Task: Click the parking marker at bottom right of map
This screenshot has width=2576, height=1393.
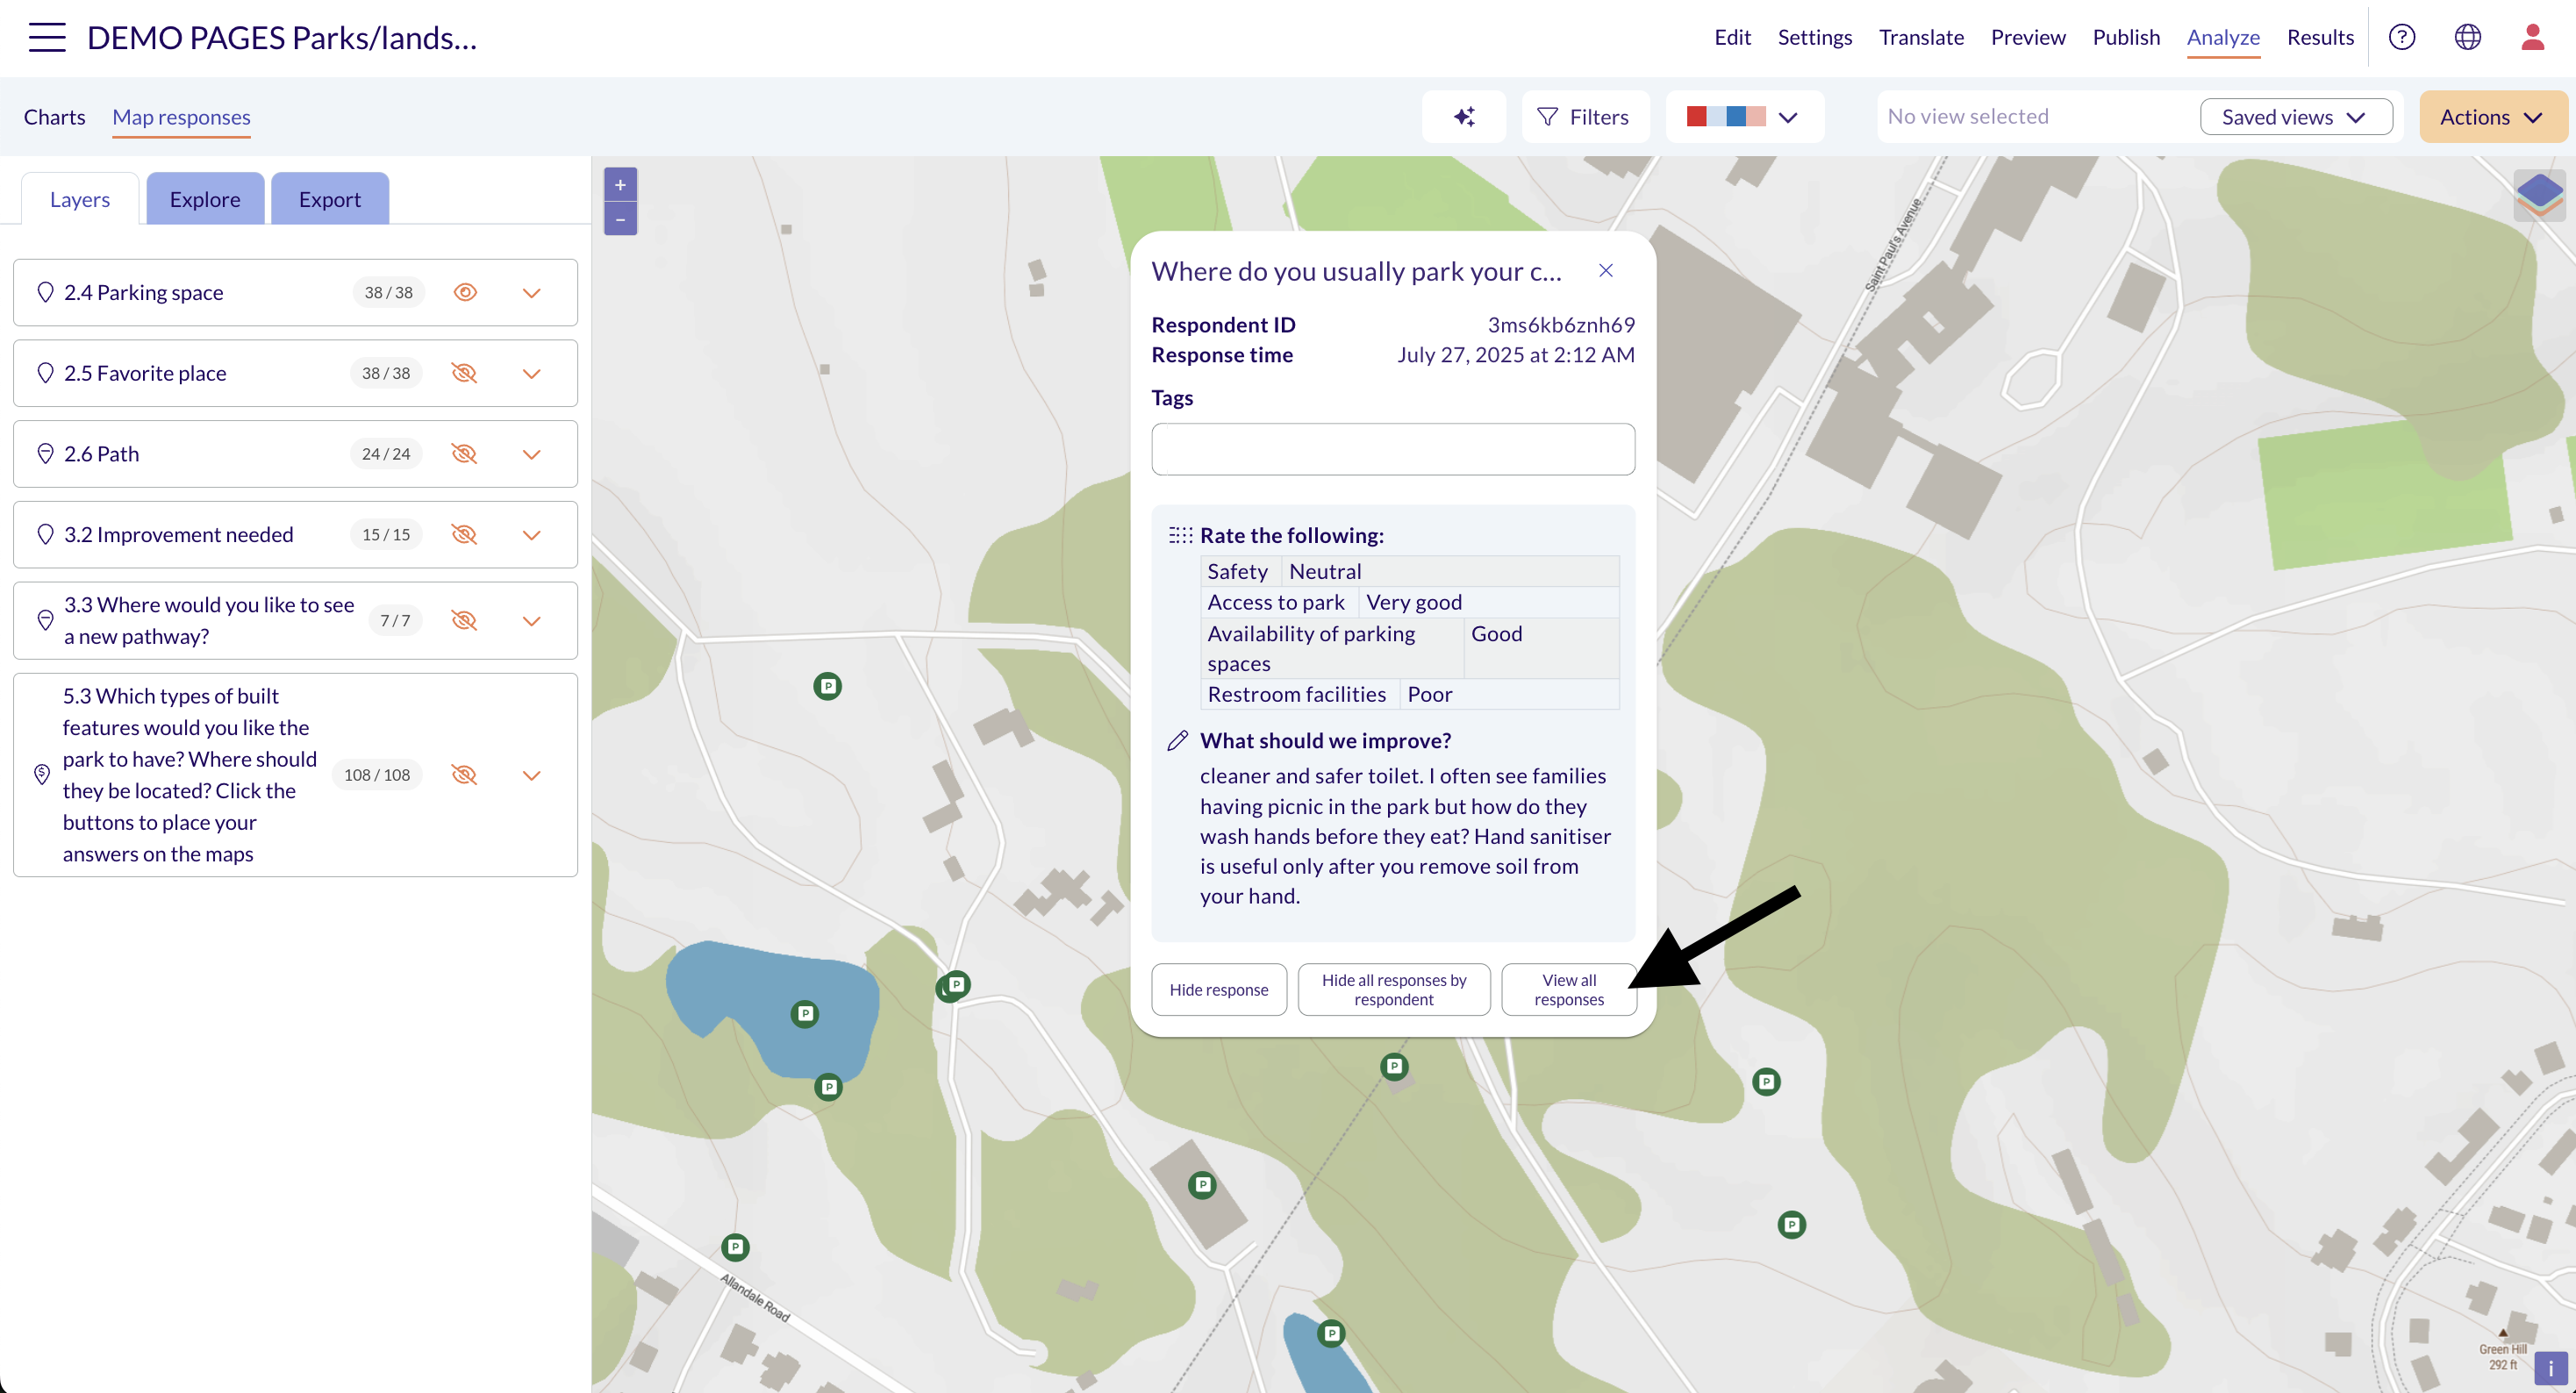Action: pyautogui.click(x=1791, y=1224)
